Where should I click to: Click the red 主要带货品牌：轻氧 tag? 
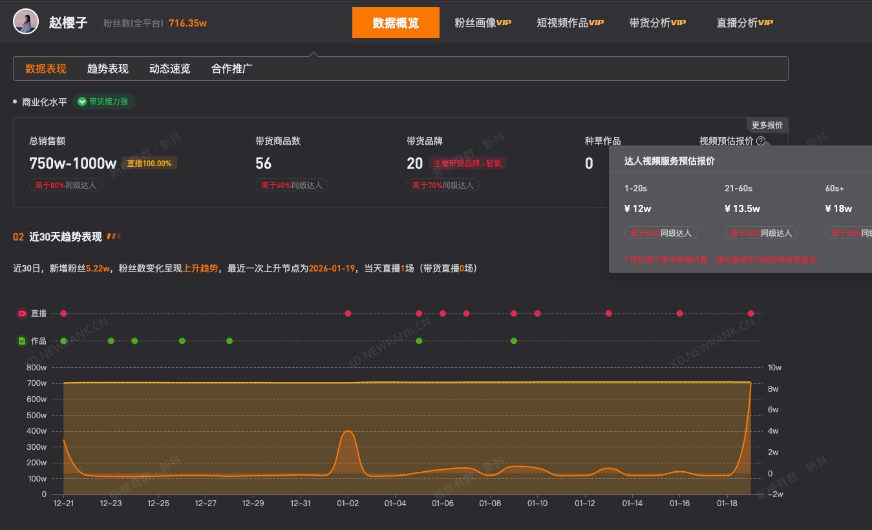click(467, 164)
